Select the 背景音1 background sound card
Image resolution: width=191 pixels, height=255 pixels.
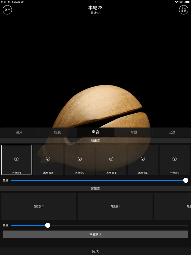[115, 206]
